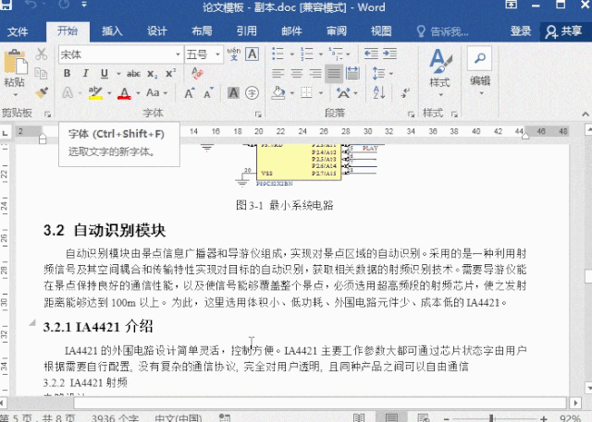Screen dimensions: 592x422
Task: Toggle Italic formatting
Action: click(x=86, y=73)
